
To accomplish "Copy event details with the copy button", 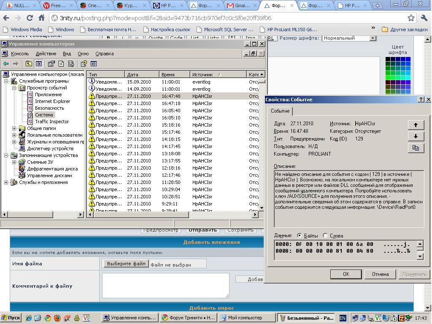I will 416,148.
